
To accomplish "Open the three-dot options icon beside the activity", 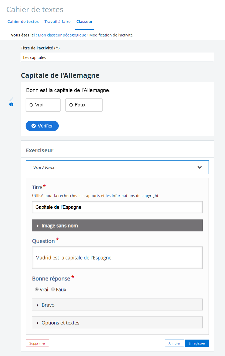I will [11, 105].
